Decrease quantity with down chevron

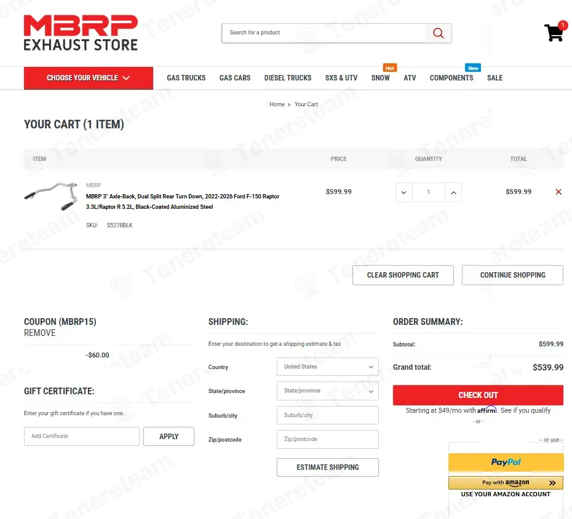point(404,192)
